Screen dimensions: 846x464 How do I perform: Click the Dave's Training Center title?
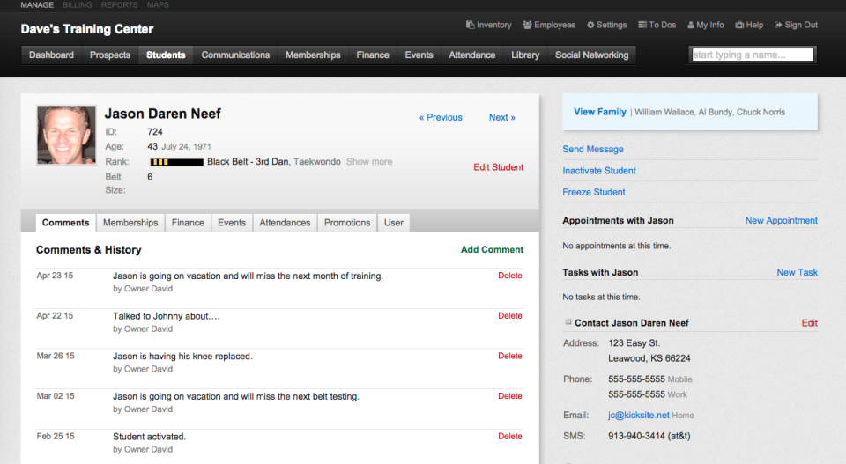point(87,29)
